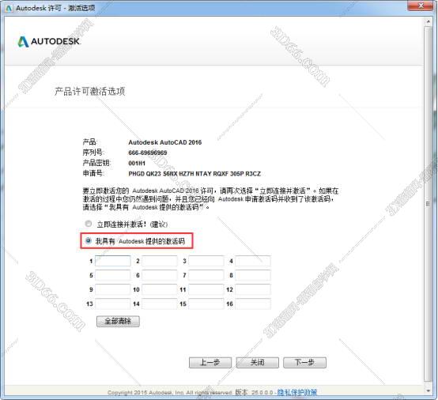Click the 关闭 close button
Image resolution: width=438 pixels, height=400 pixels.
click(257, 363)
